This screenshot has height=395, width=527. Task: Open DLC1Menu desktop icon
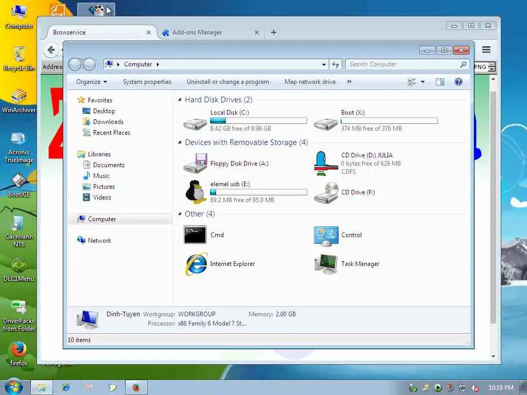coord(19,270)
